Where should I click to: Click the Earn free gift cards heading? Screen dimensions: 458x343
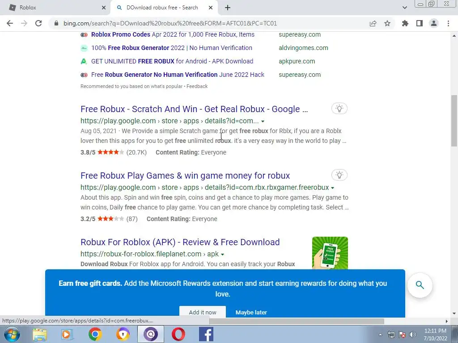pyautogui.click(x=90, y=283)
